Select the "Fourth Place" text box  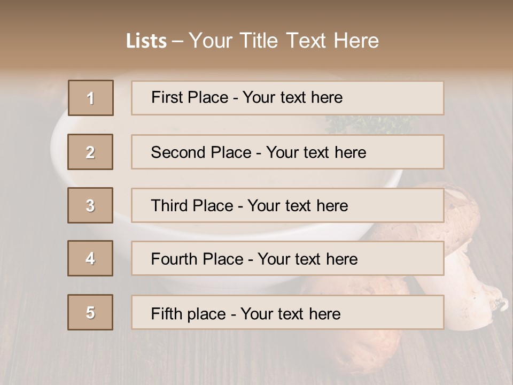pyautogui.click(x=287, y=258)
